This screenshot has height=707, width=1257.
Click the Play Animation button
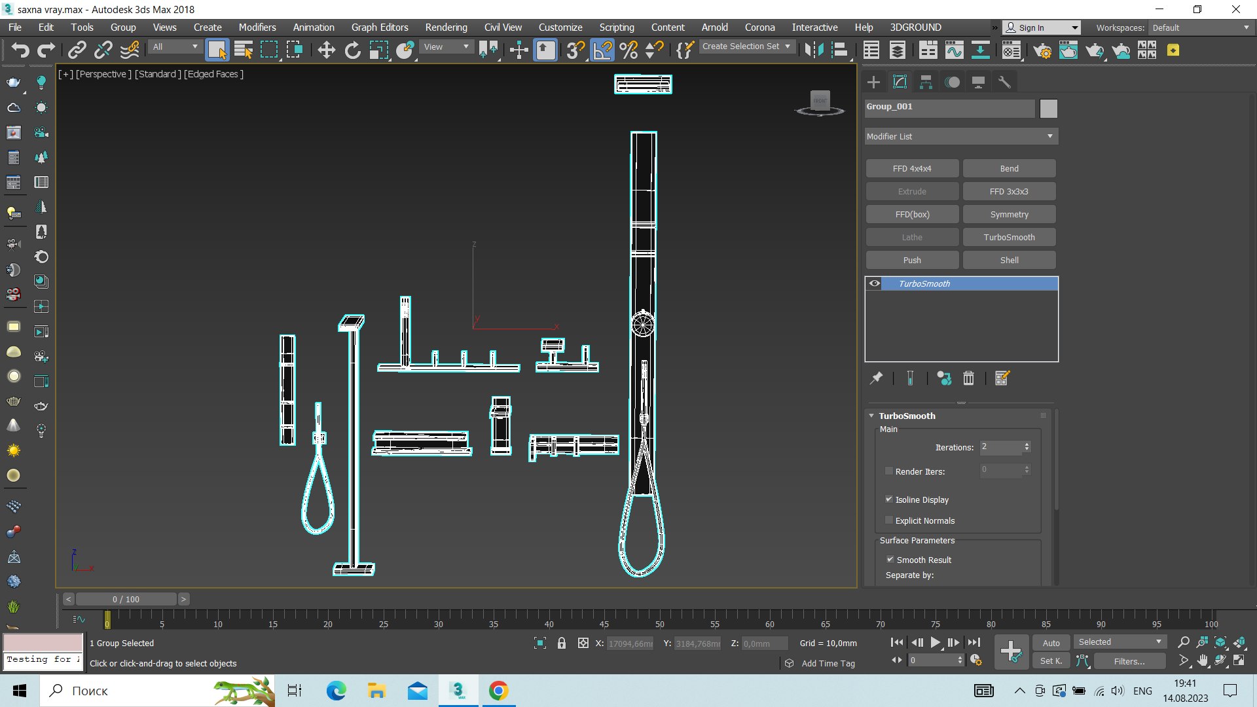(x=935, y=643)
